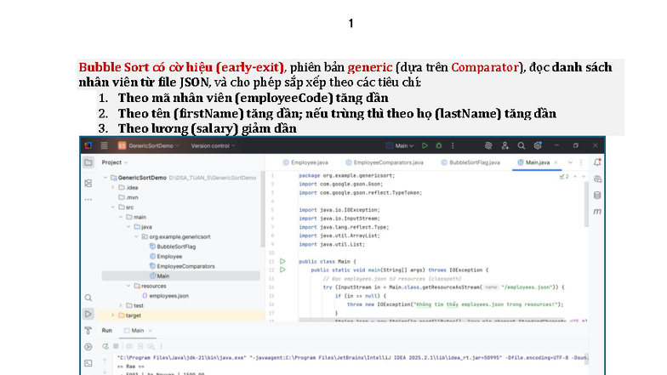Click the gutter run arrow beside class Main
Viewport: 667px width, 375px height.
tap(282, 261)
